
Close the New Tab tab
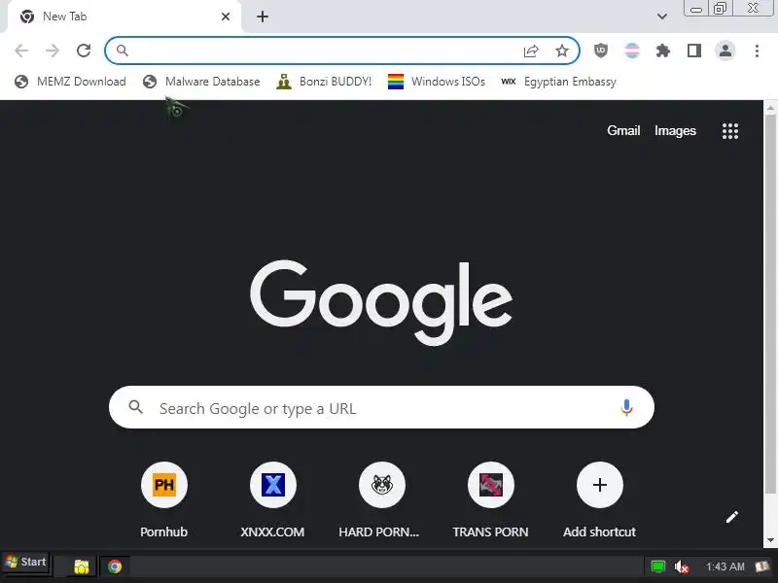click(226, 17)
